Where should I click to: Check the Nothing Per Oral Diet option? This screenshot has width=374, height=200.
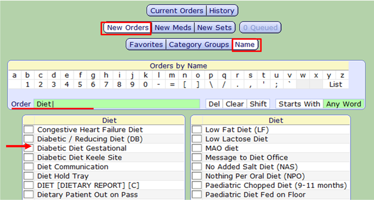click(x=197, y=176)
